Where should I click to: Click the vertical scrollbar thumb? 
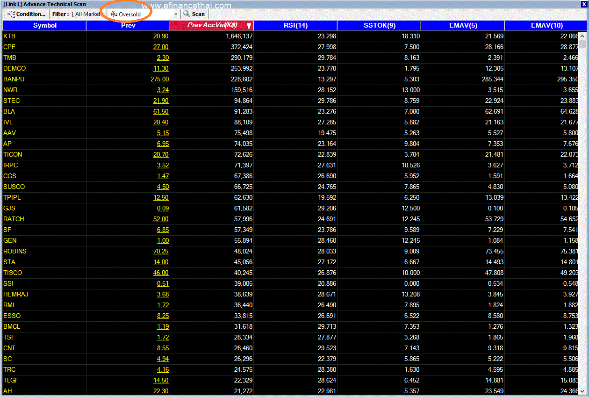(x=582, y=44)
